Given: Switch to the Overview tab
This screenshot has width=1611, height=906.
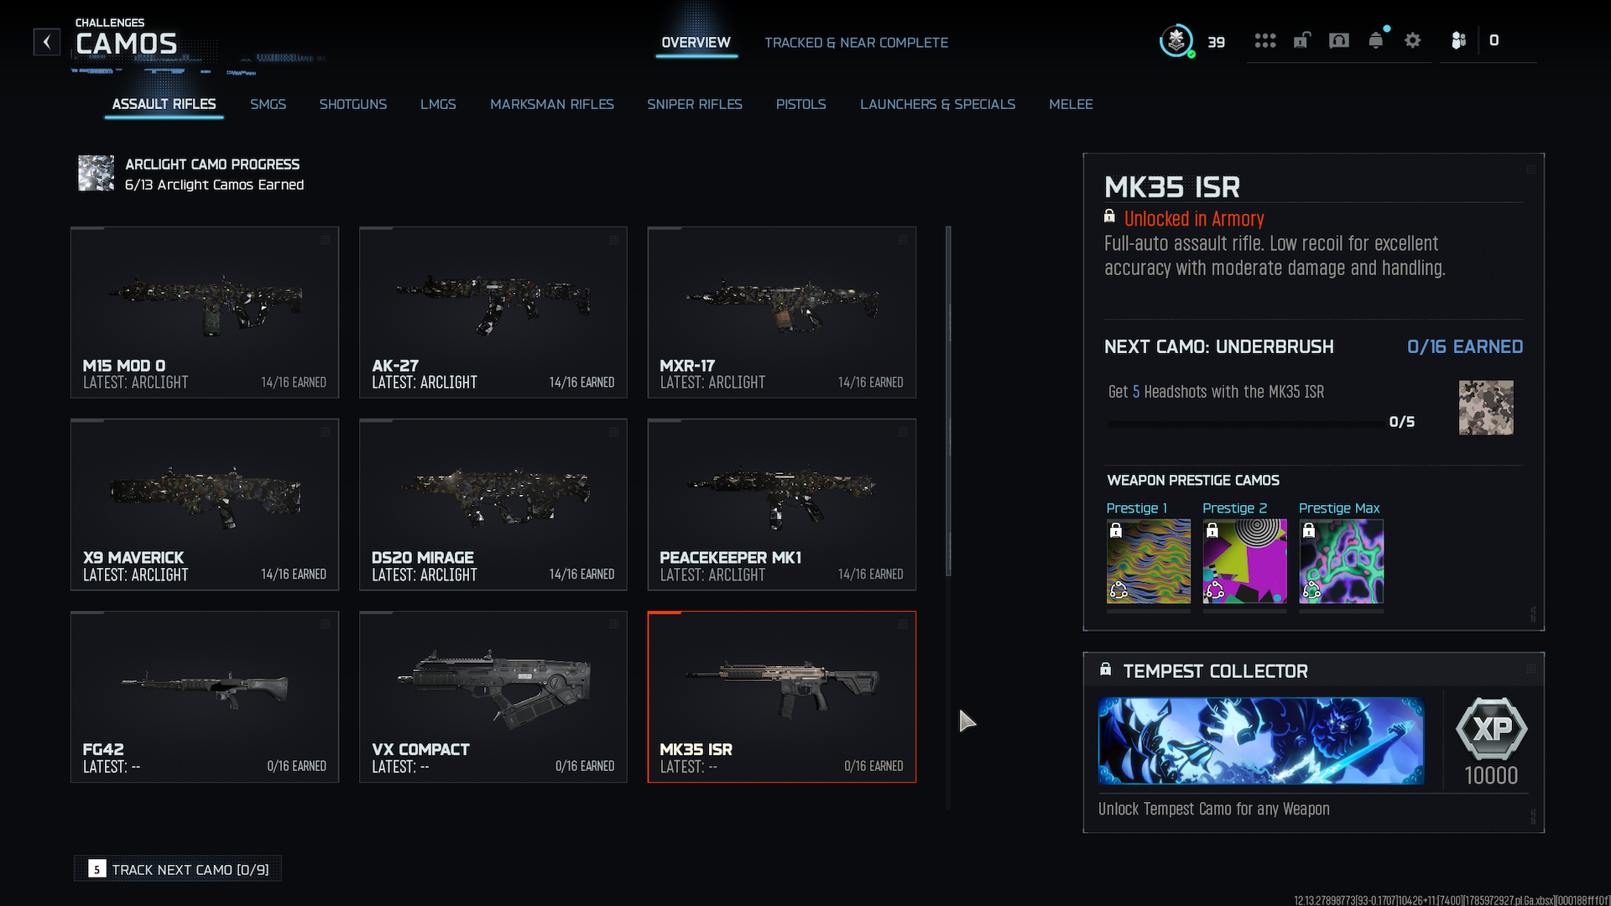Looking at the screenshot, I should pos(696,43).
